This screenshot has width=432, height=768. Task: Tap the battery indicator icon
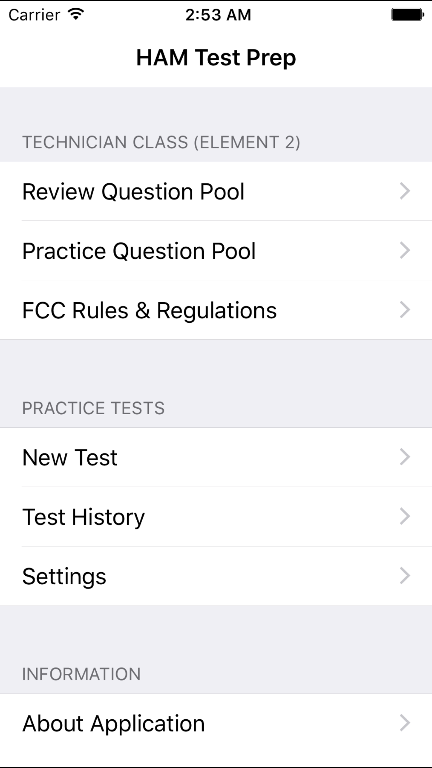click(407, 15)
